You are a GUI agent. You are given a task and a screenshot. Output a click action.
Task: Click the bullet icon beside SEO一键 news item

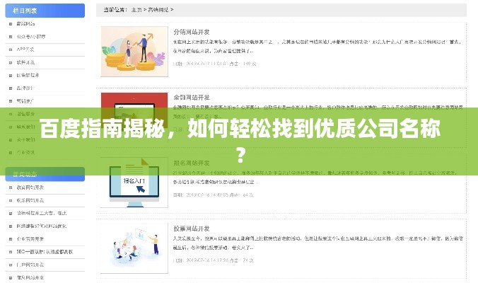tap(11, 252)
